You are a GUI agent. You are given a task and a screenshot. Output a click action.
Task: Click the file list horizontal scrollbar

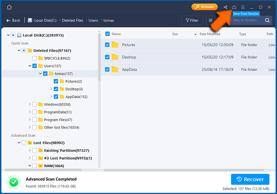coord(184,170)
